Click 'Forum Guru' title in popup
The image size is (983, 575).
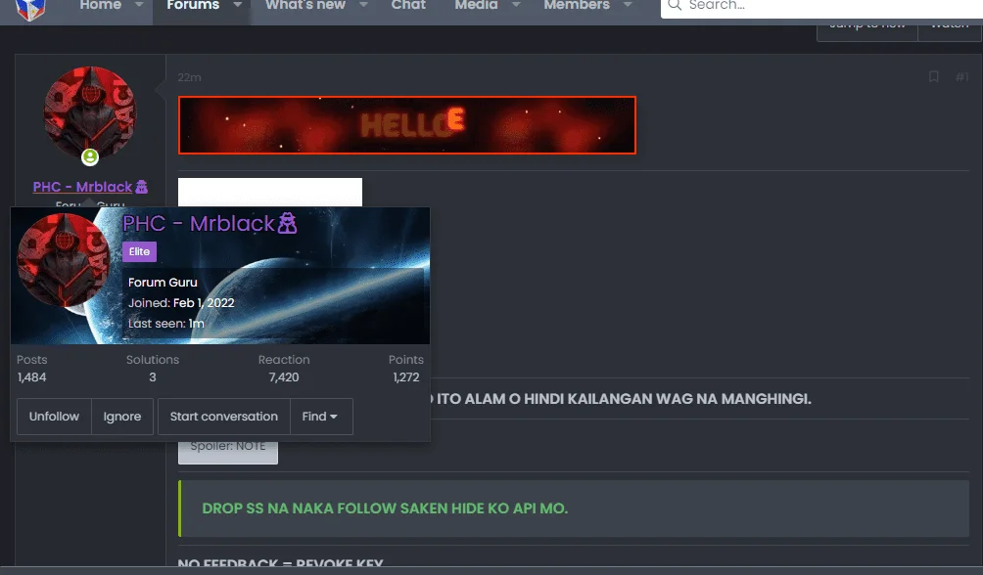(163, 283)
